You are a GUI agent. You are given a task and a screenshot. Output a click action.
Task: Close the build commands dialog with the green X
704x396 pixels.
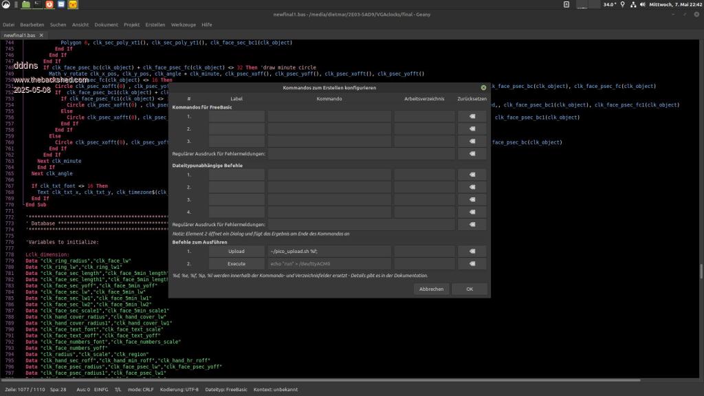click(x=483, y=88)
